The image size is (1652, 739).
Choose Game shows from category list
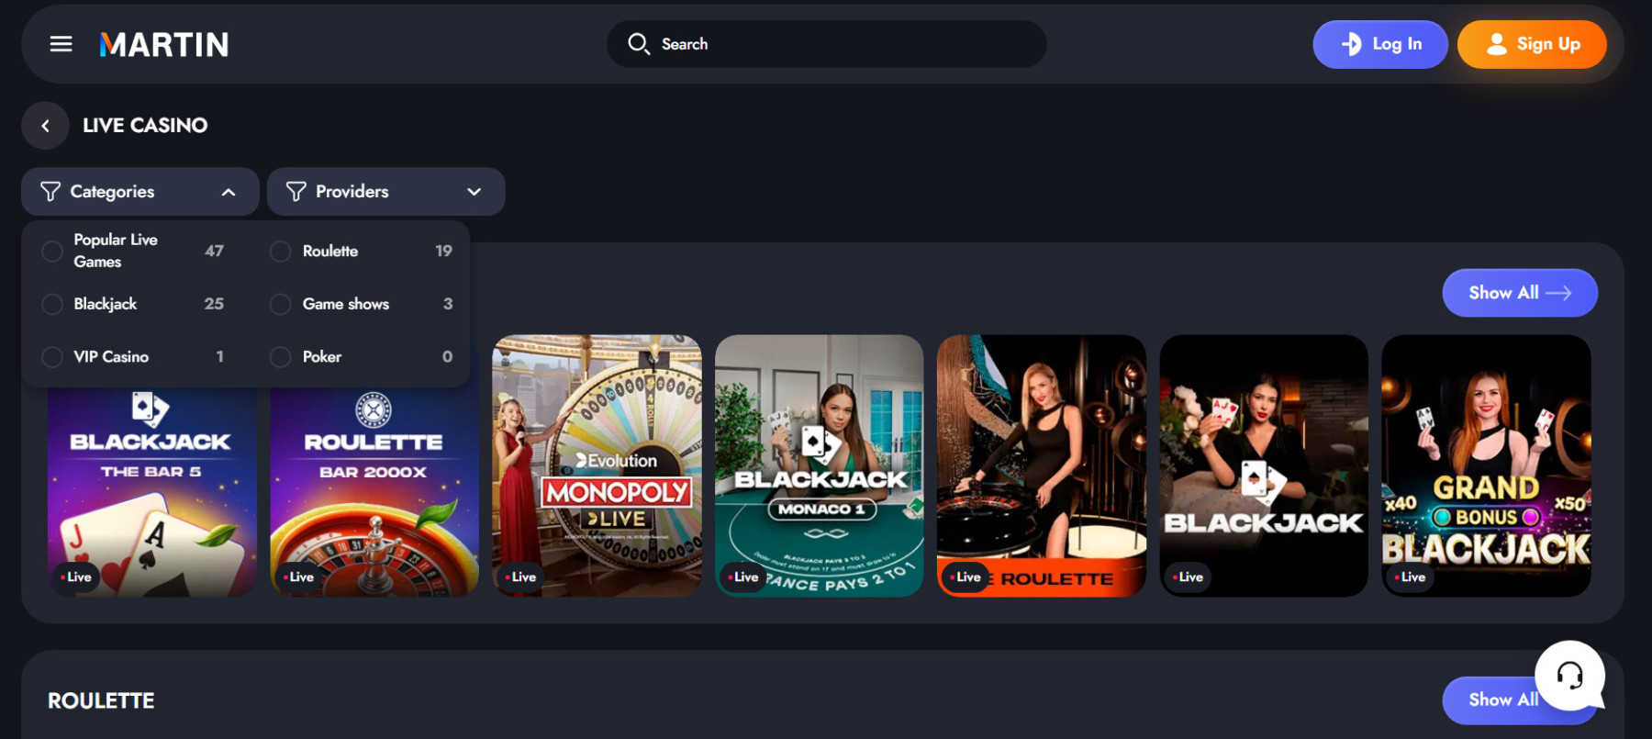[x=345, y=304]
